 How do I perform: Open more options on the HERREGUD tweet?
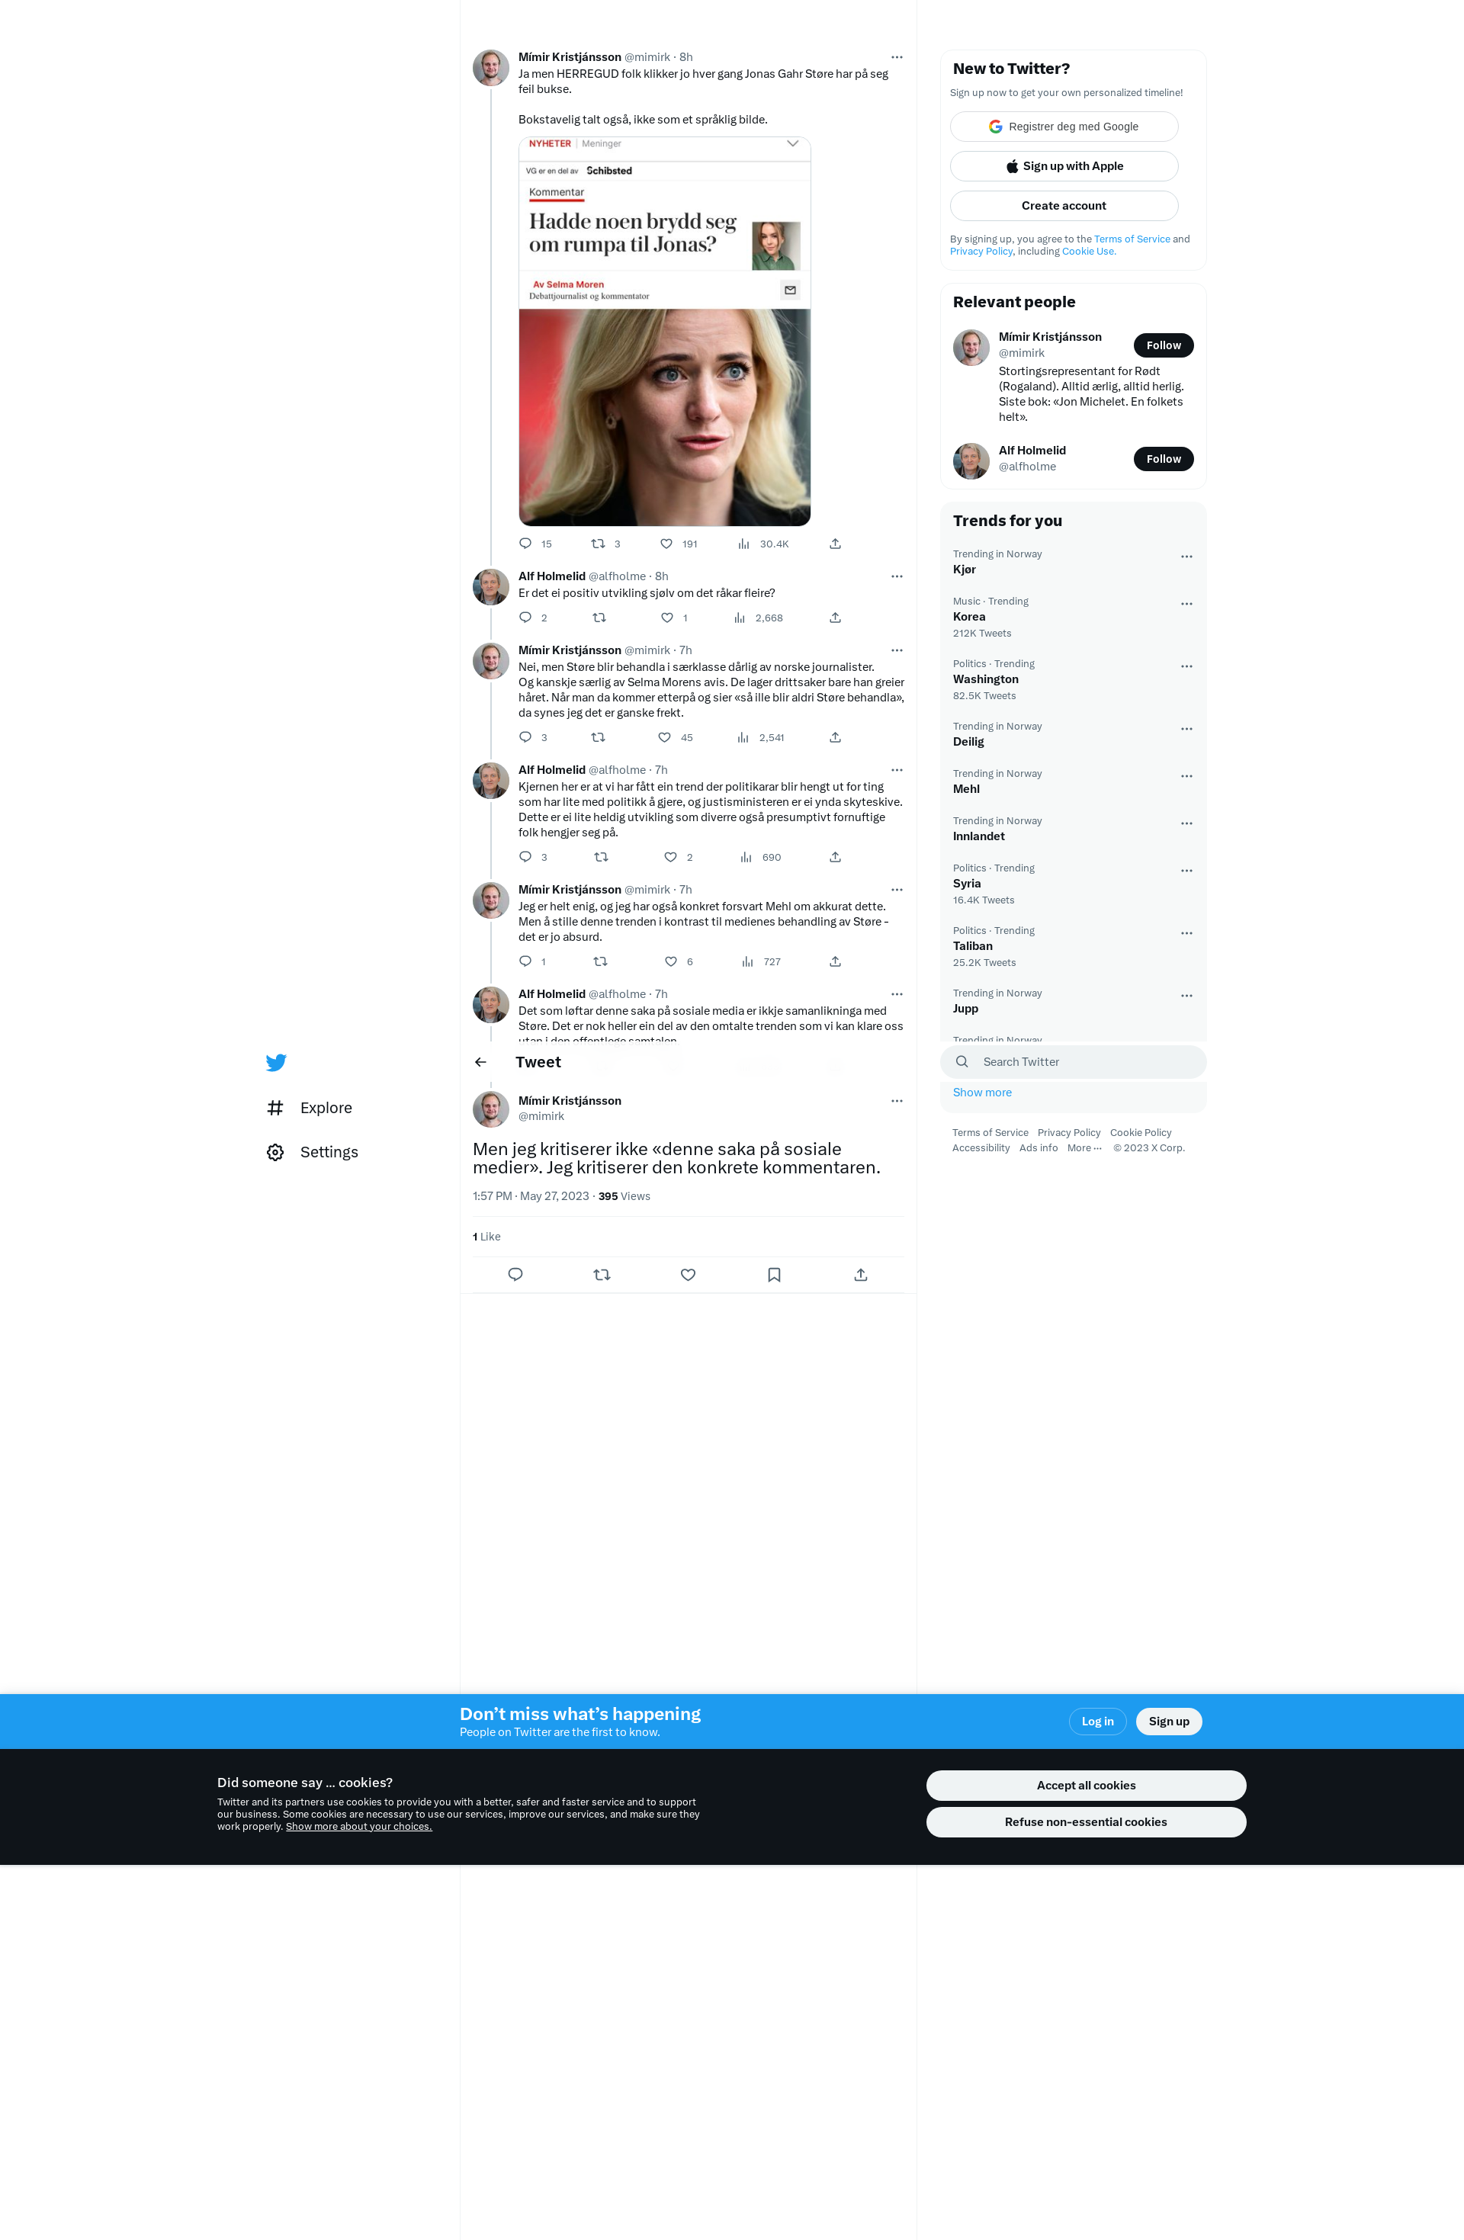(897, 57)
